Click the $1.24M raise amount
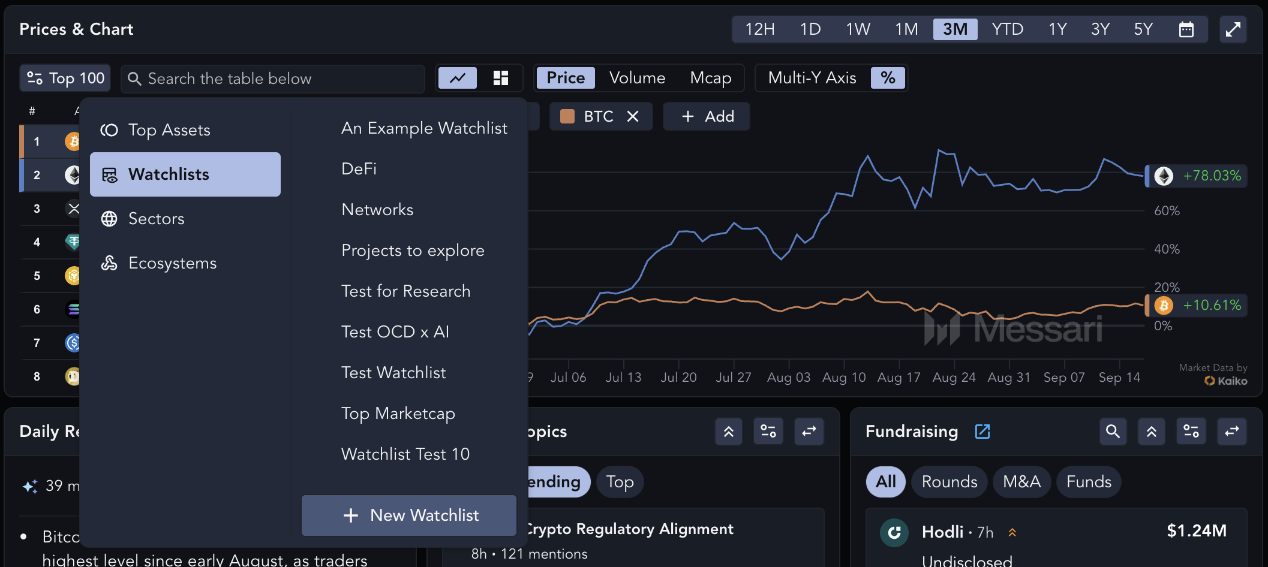This screenshot has width=1268, height=567. coord(1196,531)
